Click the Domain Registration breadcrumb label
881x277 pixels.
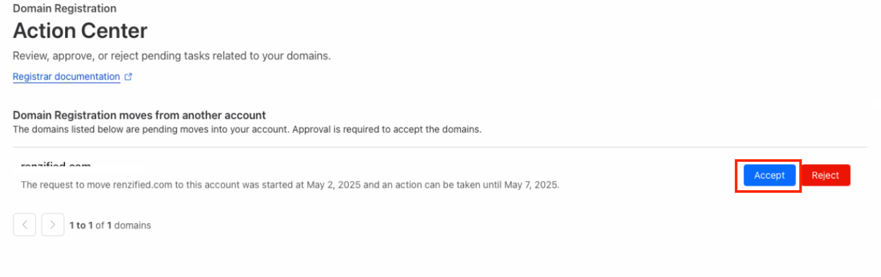click(x=64, y=9)
